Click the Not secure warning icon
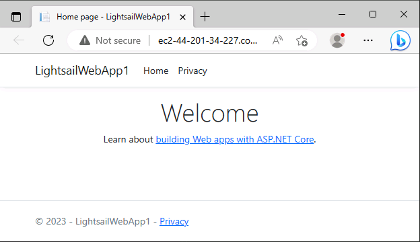Screen dimensions: 420x242 point(85,40)
